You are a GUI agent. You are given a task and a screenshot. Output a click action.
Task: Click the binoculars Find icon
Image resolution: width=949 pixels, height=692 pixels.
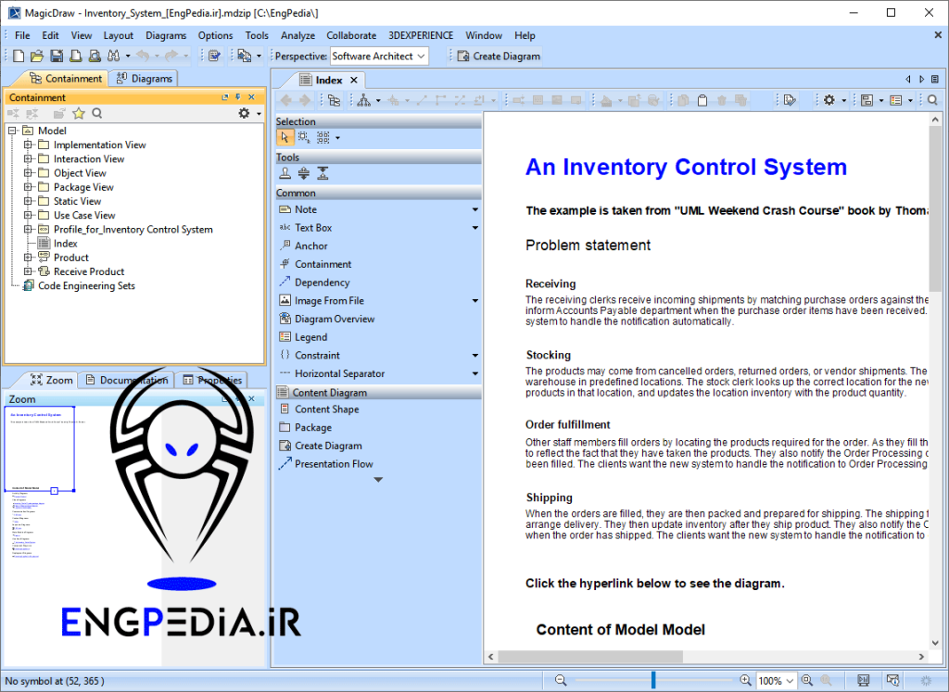(x=114, y=57)
